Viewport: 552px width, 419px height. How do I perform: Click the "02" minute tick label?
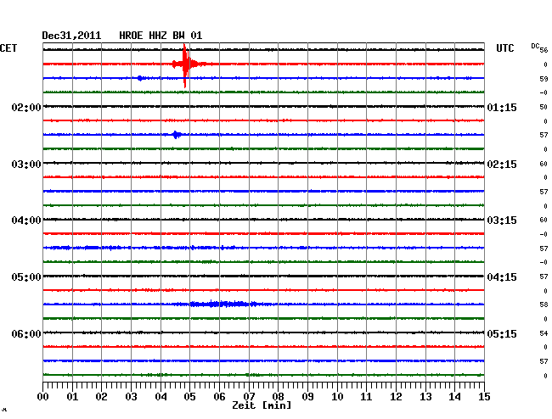point(101,396)
